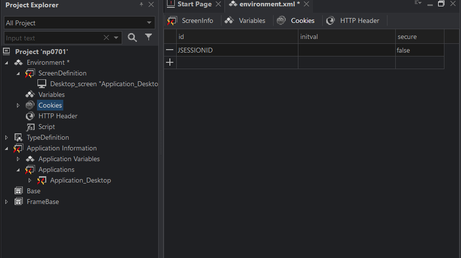Select the ScreenDefinition tree item

point(62,73)
